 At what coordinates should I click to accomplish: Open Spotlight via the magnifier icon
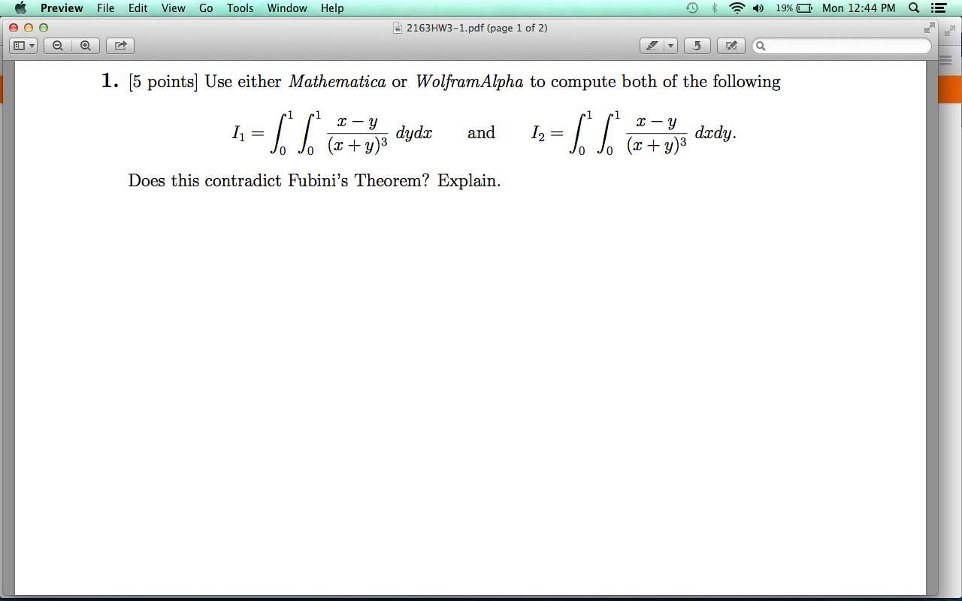point(913,8)
